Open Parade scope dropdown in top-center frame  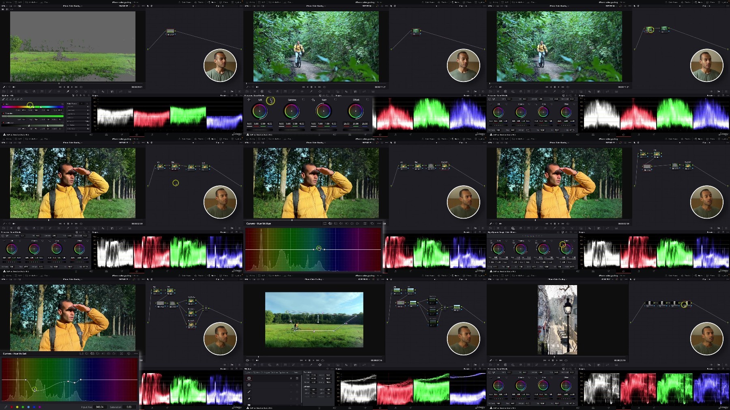[x=468, y=96]
